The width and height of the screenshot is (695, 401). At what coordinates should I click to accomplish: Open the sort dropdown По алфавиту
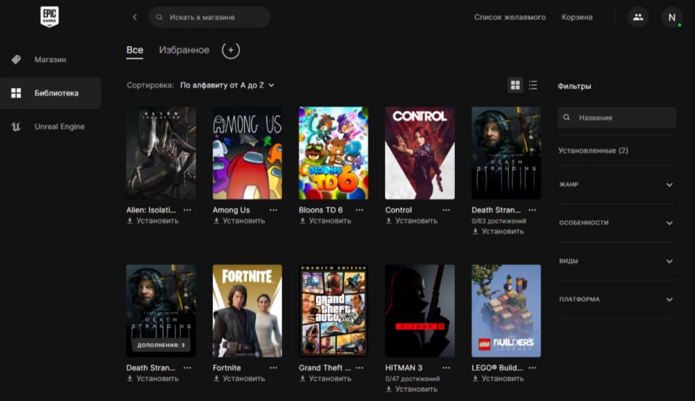(x=227, y=85)
